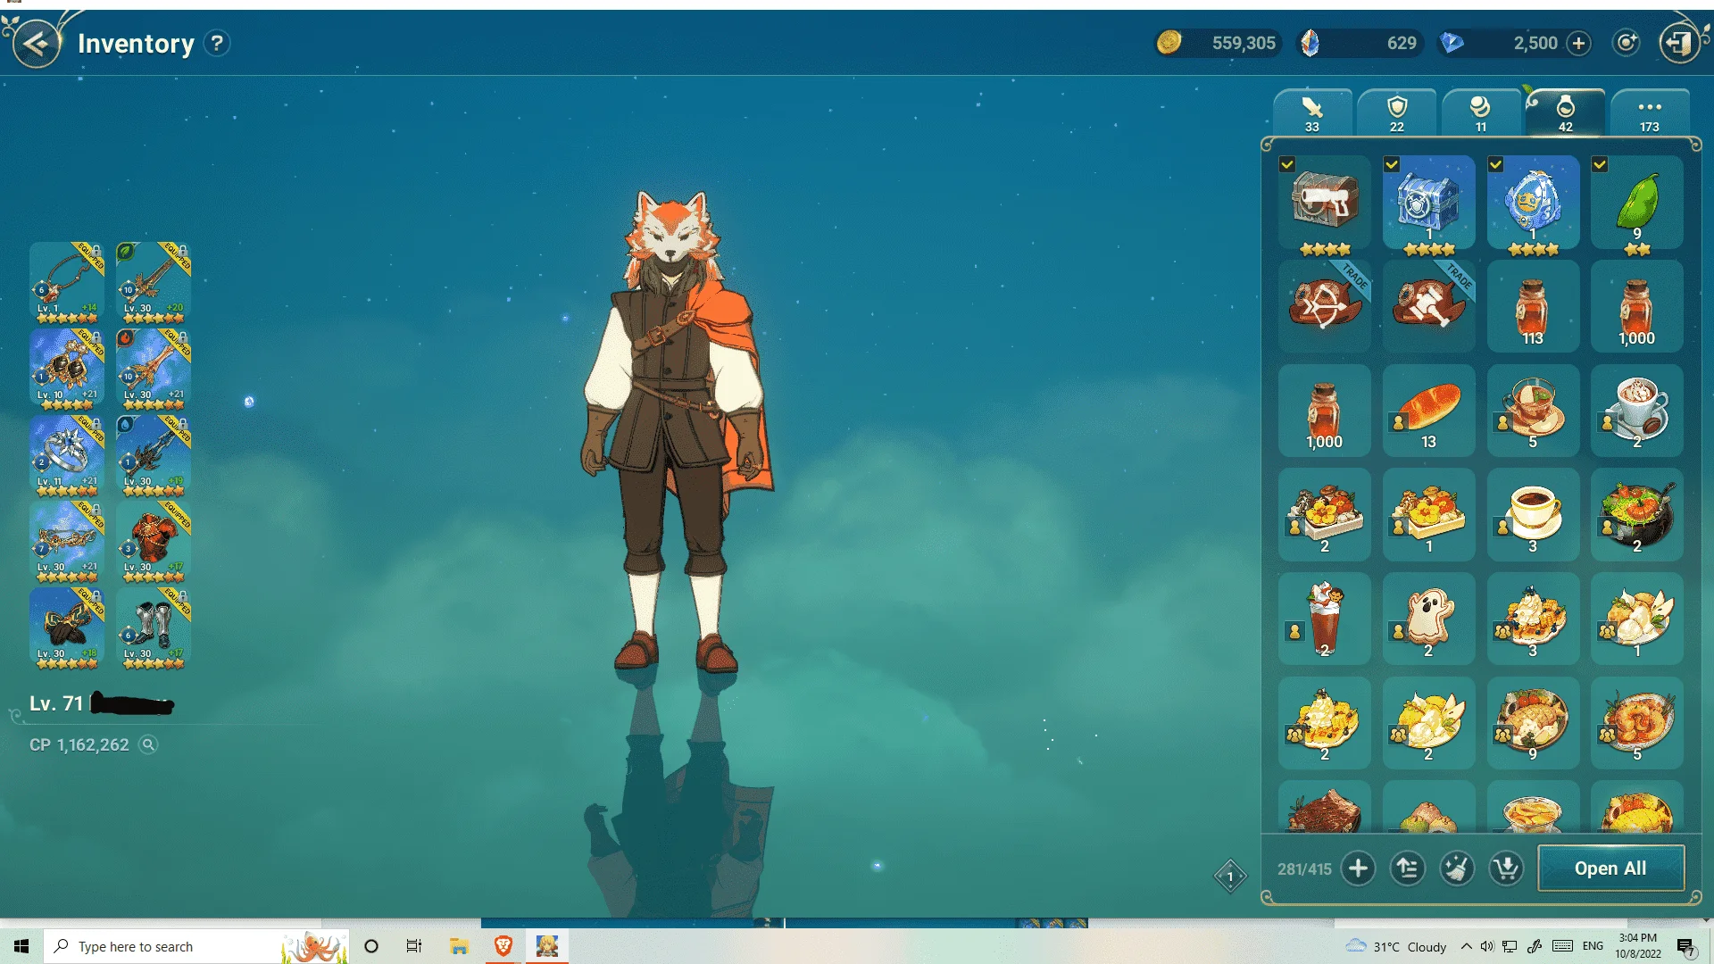The image size is (1714, 964).
Task: Open Task View on the taskbar
Action: (x=414, y=946)
